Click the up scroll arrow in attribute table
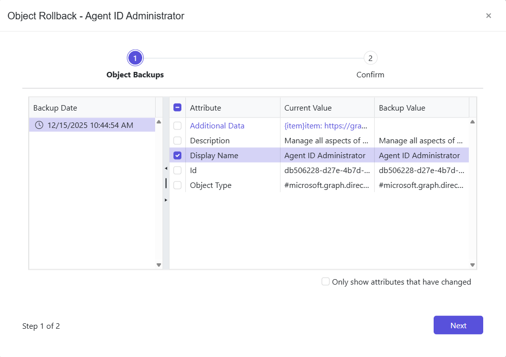 [x=472, y=120]
